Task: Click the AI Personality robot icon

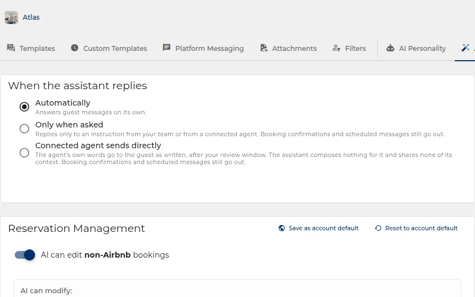Action: point(390,48)
